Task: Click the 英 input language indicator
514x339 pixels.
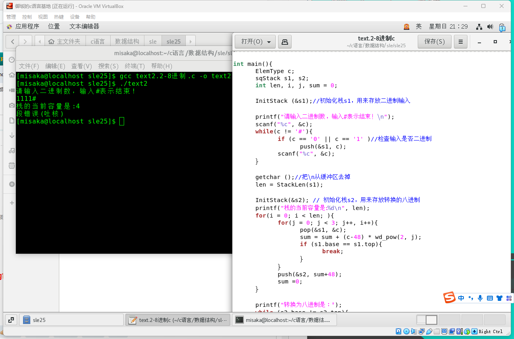Action: 419,27
